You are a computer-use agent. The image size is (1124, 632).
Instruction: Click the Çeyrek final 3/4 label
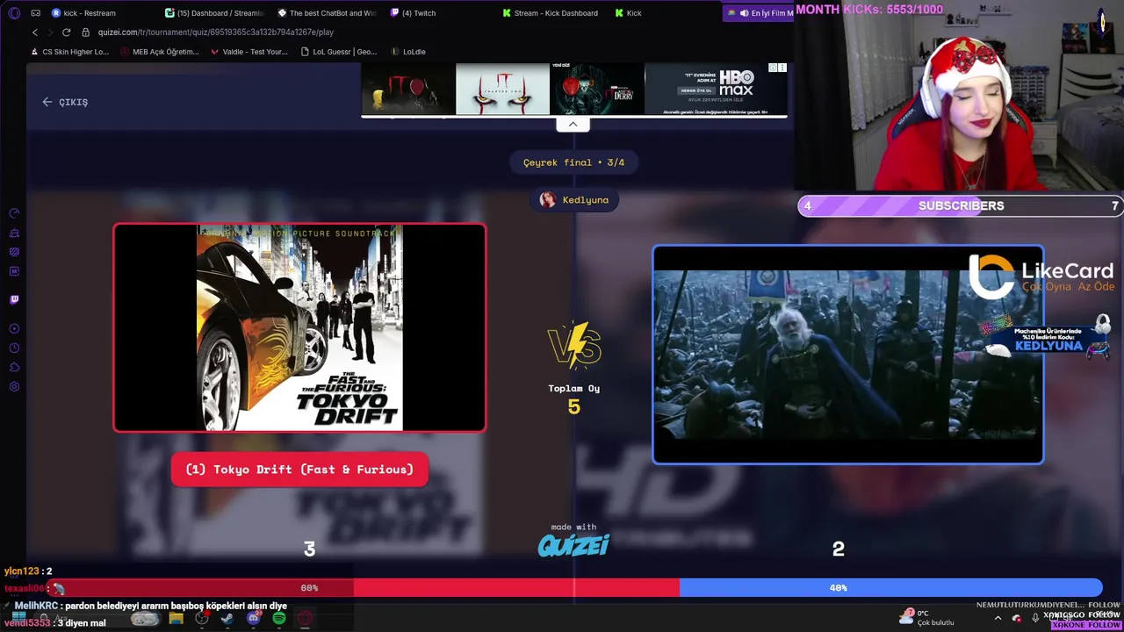573,162
